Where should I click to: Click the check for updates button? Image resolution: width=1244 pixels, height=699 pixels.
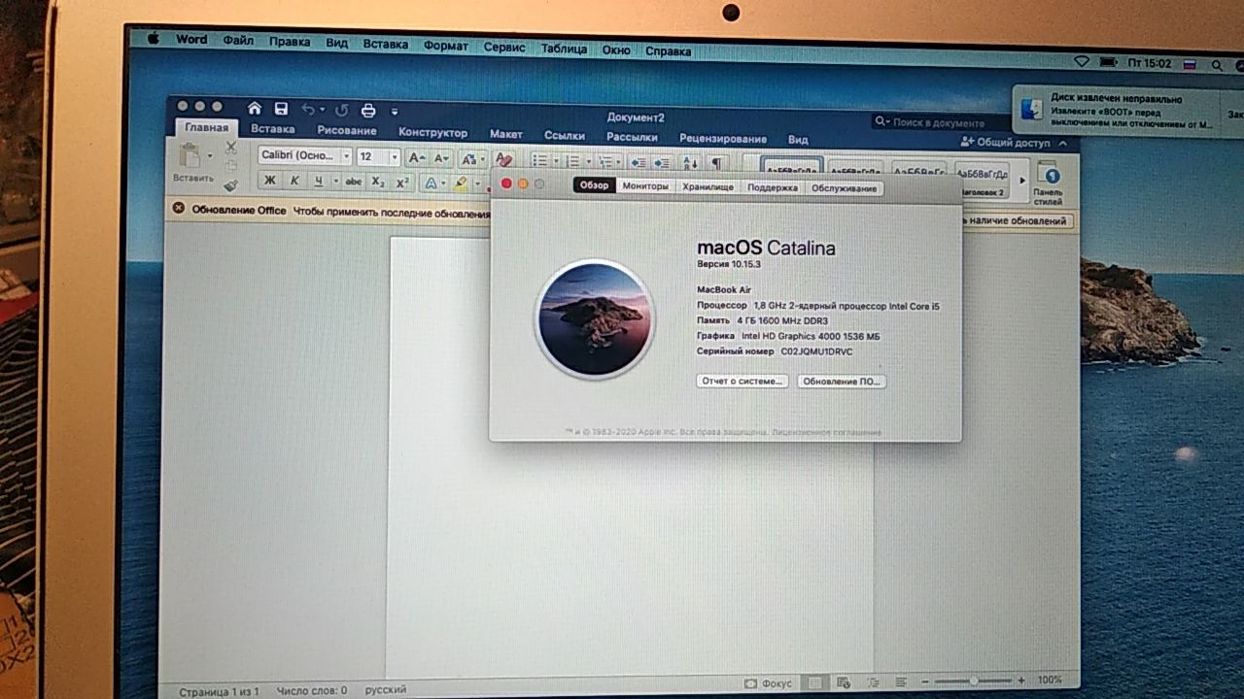click(x=1017, y=221)
